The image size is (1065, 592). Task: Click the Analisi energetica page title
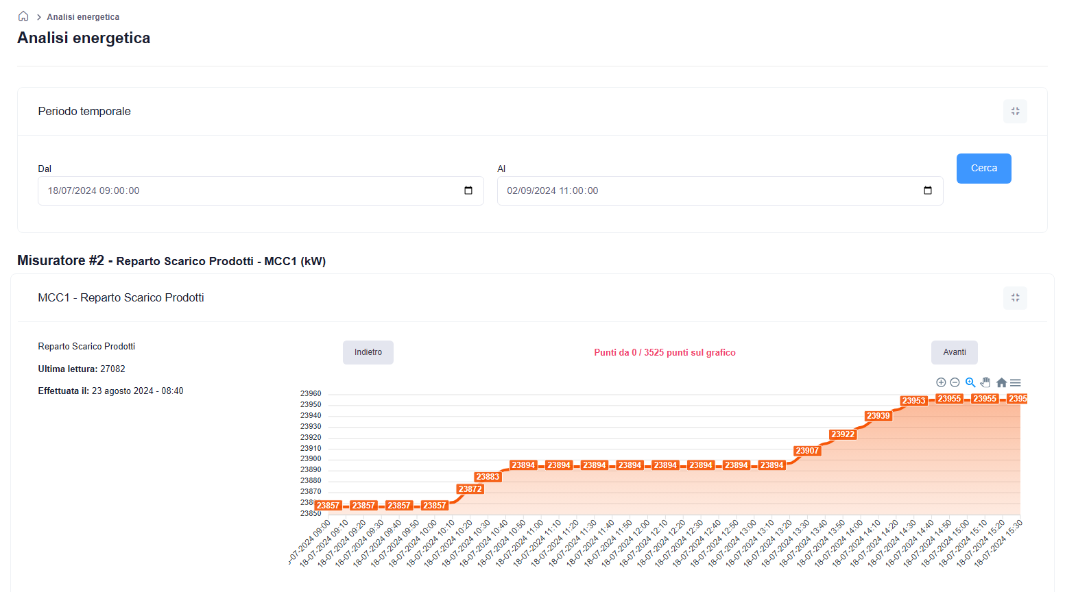84,38
